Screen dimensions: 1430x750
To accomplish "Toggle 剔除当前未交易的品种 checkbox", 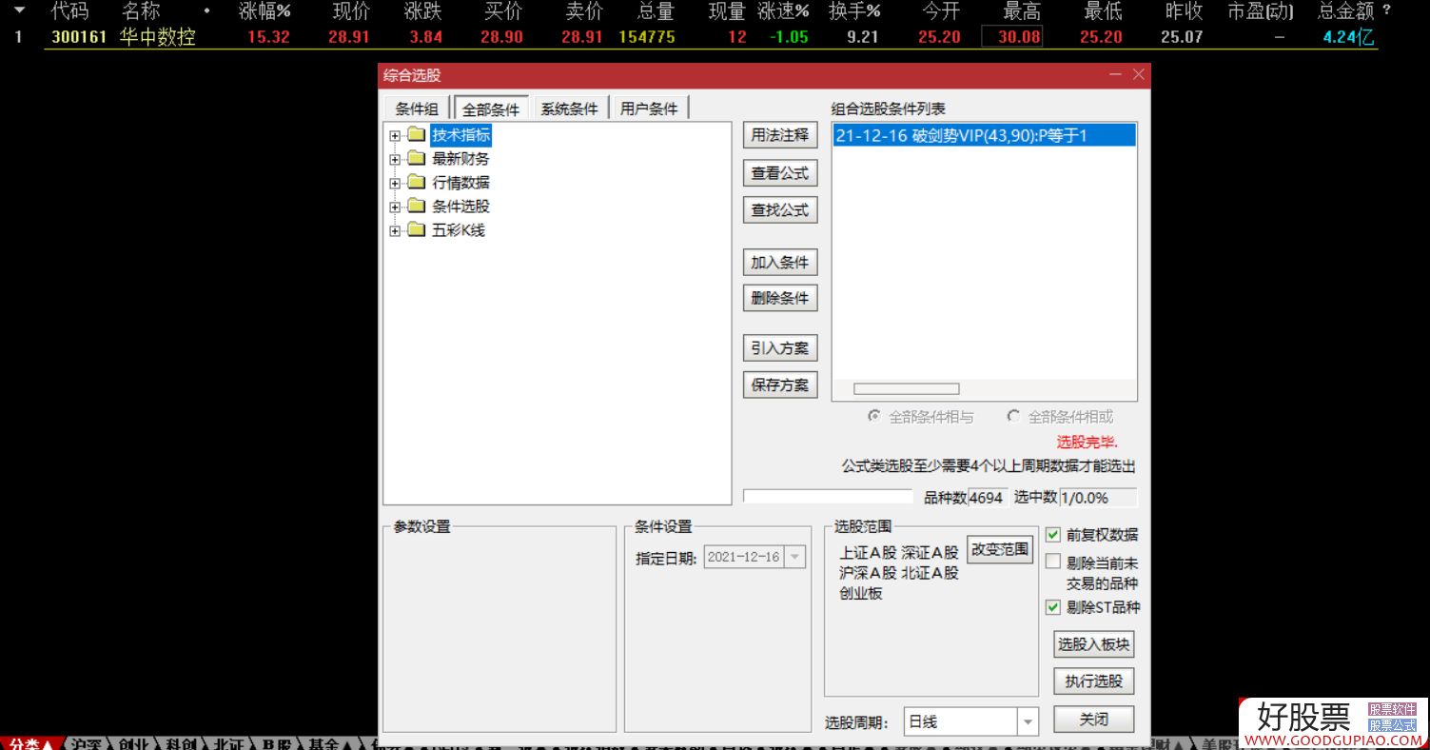I will pyautogui.click(x=1053, y=562).
